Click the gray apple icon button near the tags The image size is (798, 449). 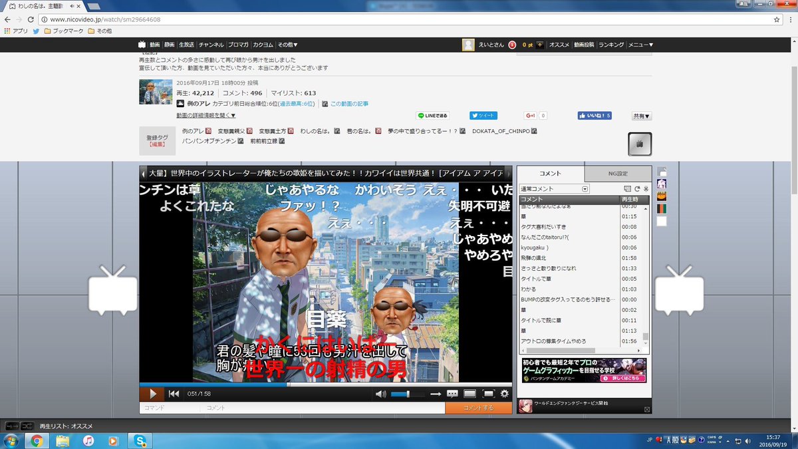tap(640, 144)
